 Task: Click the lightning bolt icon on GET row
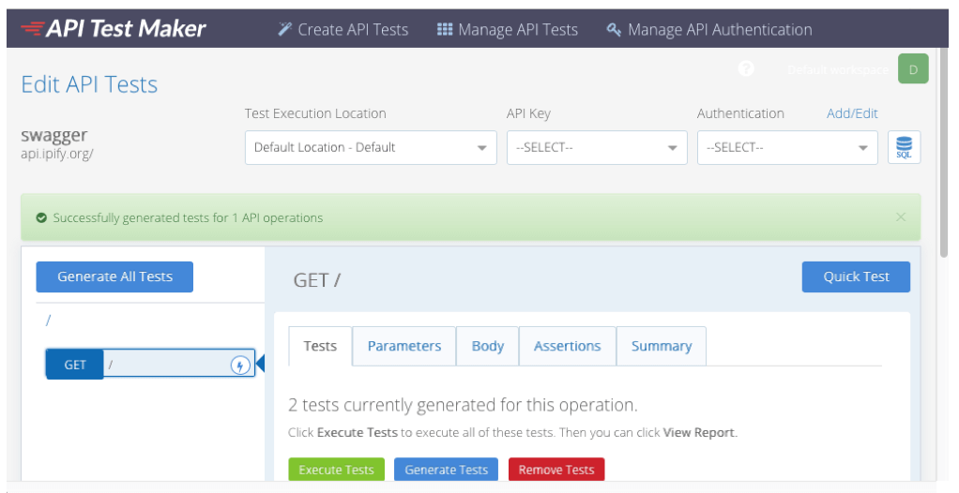click(240, 366)
